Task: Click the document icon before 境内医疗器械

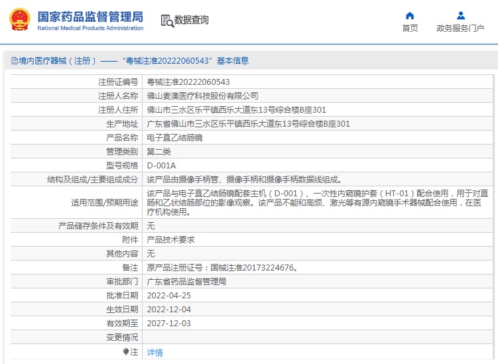Action: 14,60
